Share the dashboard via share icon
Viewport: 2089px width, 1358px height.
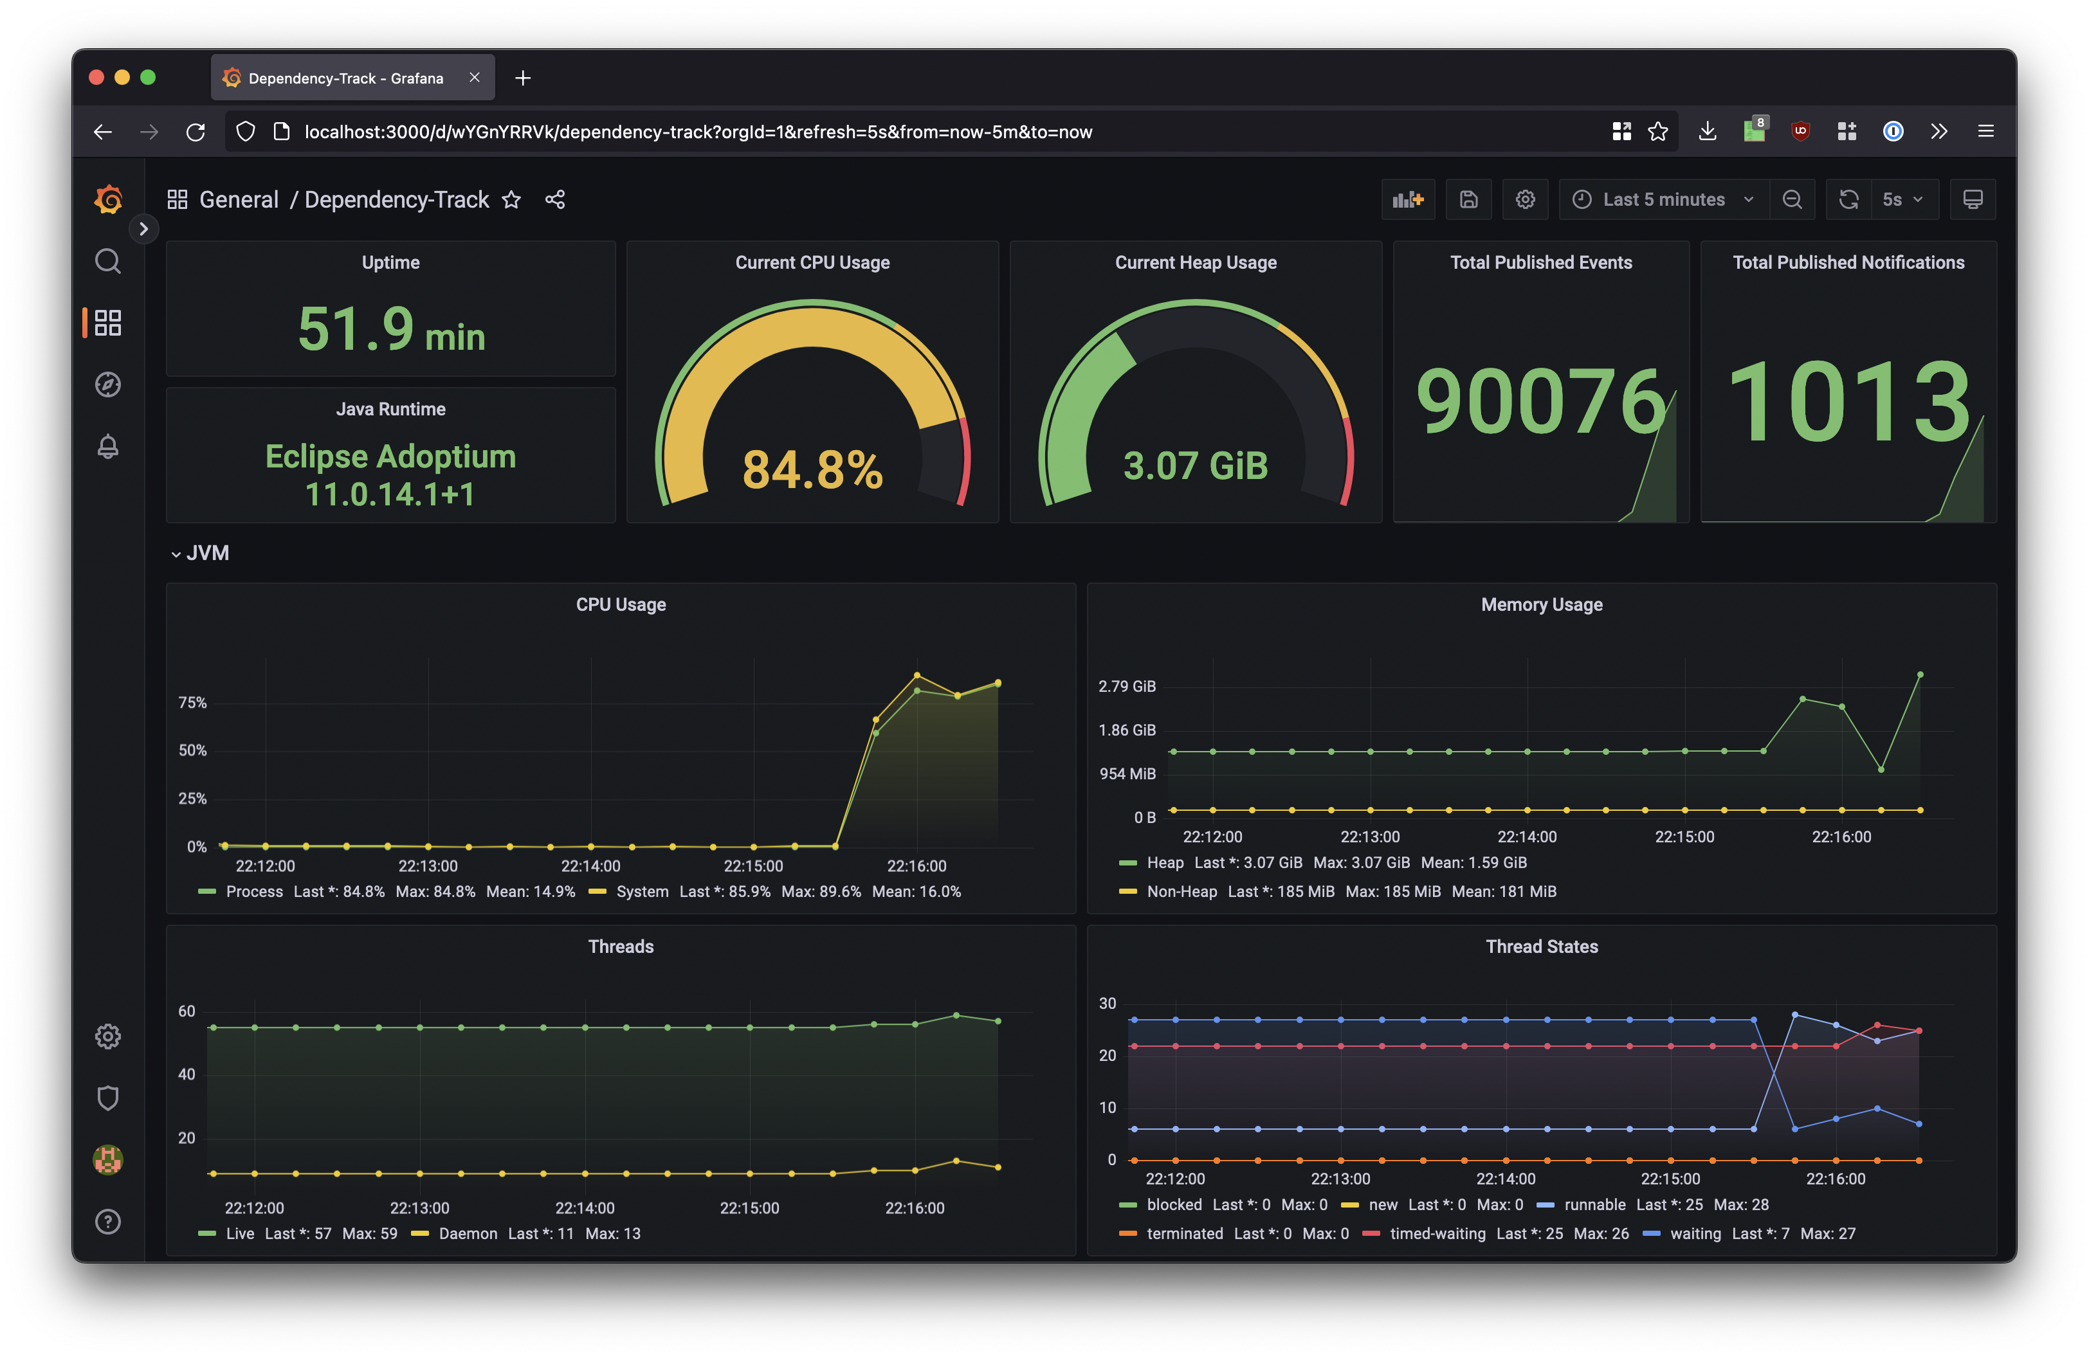tap(554, 200)
